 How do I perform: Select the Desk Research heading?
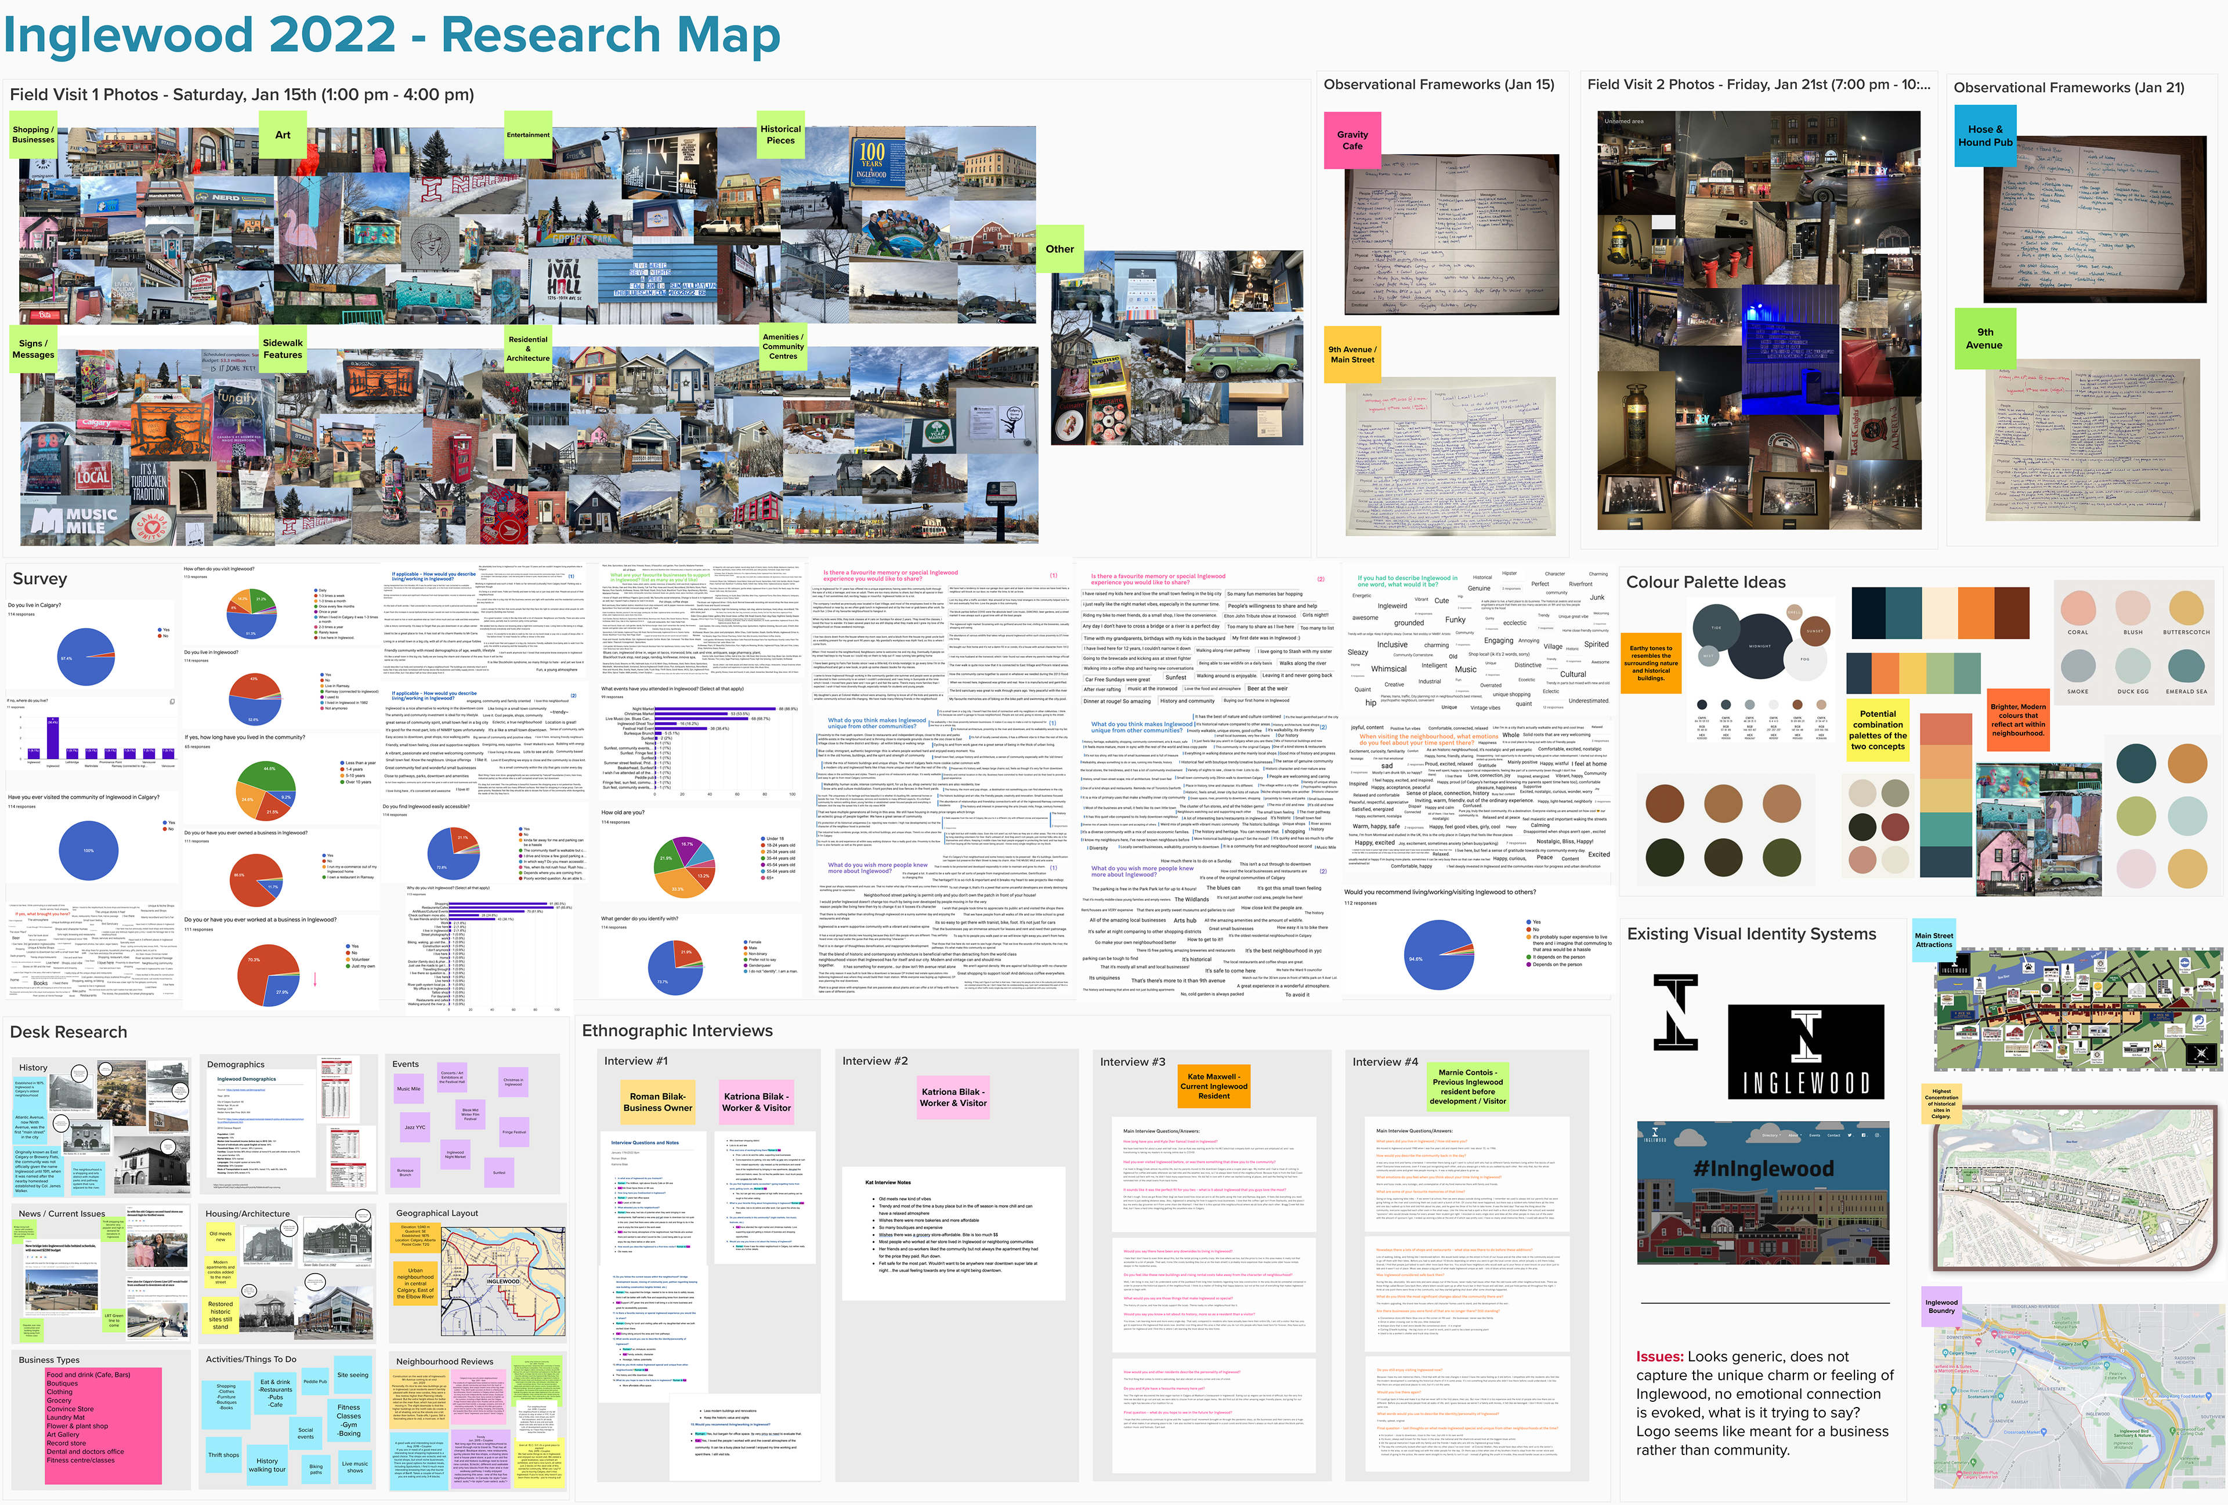[68, 1033]
